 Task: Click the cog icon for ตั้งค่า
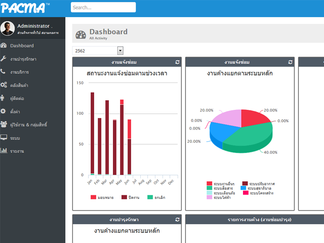tap(4, 111)
